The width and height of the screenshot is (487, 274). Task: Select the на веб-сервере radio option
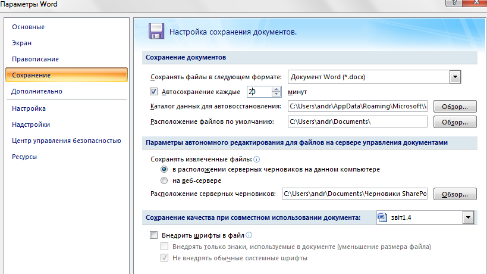point(164,180)
